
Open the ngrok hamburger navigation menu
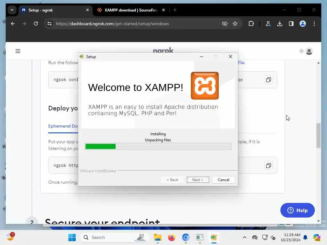click(x=18, y=51)
